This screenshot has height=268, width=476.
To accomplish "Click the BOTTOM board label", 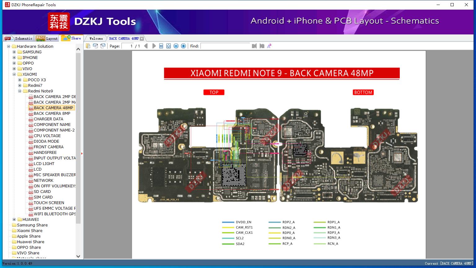I will (x=363, y=92).
